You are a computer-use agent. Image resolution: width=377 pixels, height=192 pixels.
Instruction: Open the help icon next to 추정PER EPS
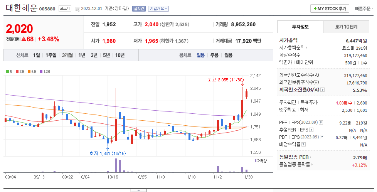pyautogui.click(x=311, y=130)
